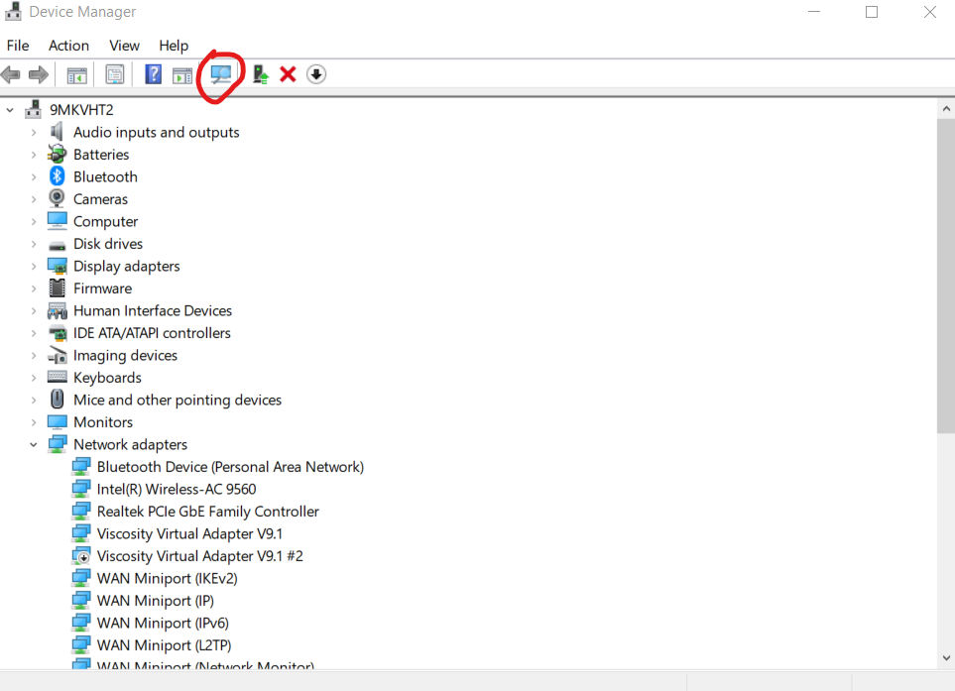This screenshot has width=955, height=691.
Task: Select Realtek PCIe GbE Family Controller
Action: click(207, 512)
